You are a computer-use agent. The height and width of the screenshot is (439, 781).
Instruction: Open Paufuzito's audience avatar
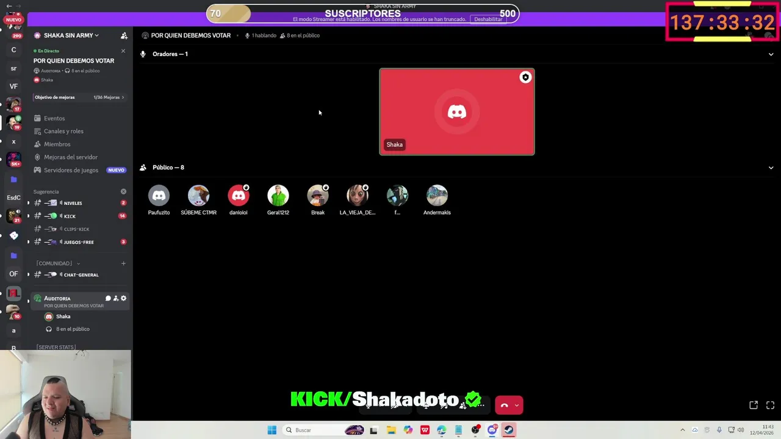[x=159, y=196]
